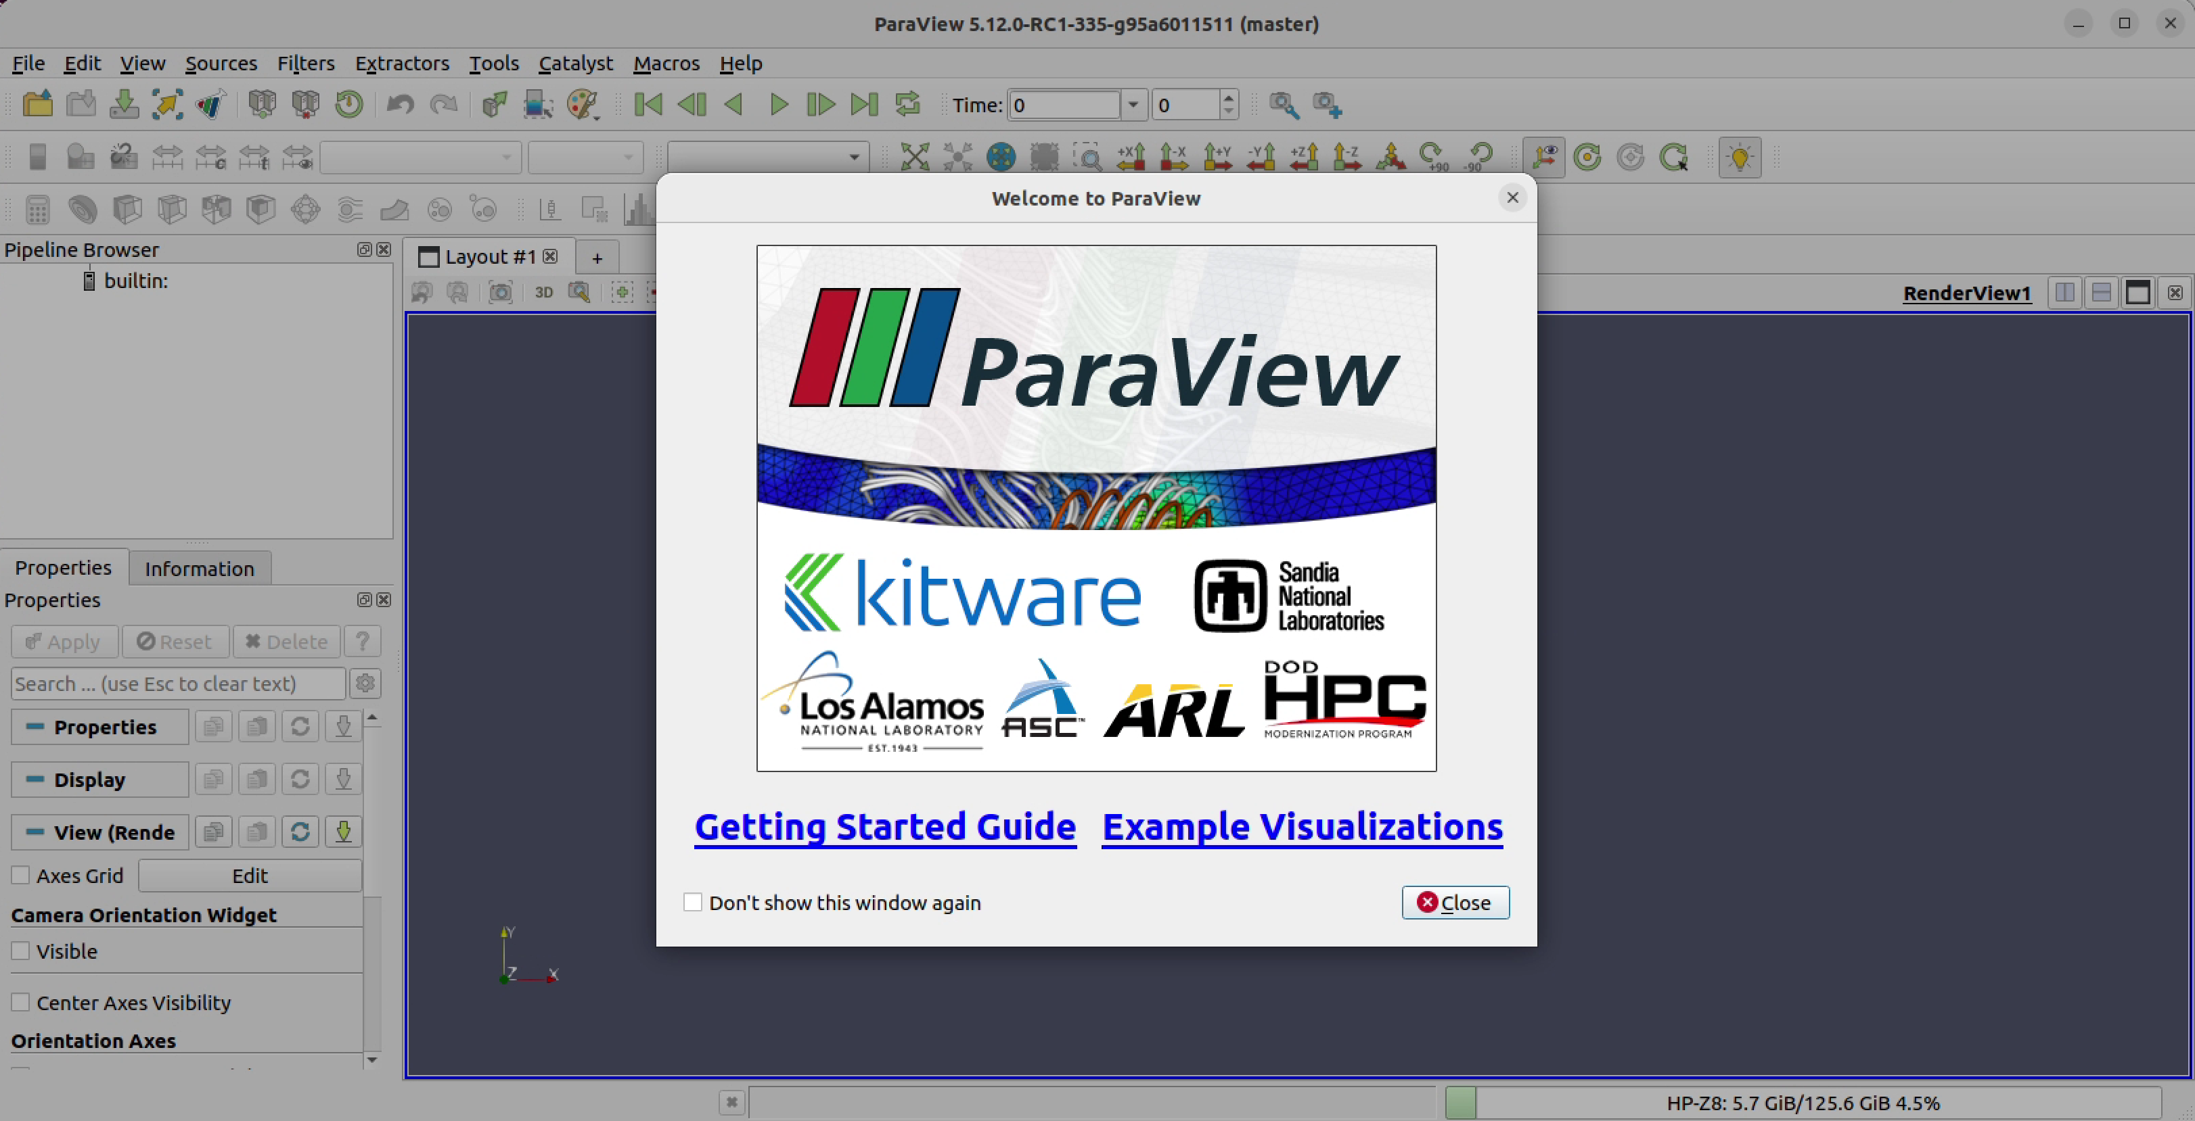Restore View defaults with green refresh icon
Viewport: 2195px width, 1121px height.
click(x=300, y=832)
